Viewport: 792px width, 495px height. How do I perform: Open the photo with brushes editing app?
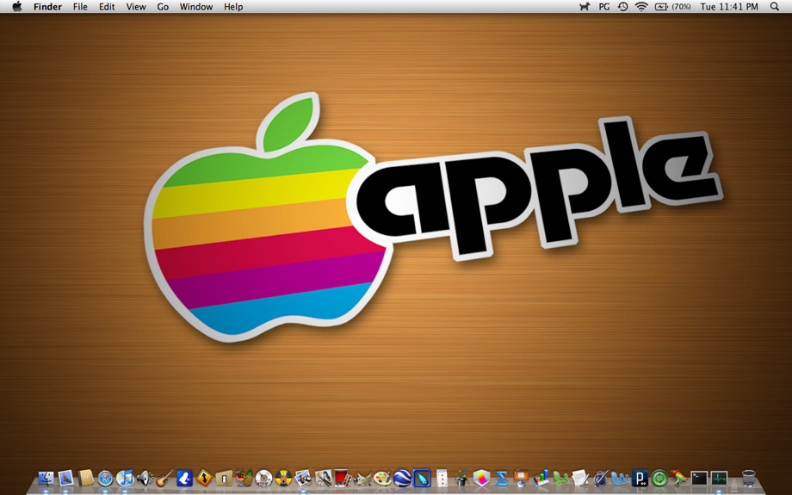coord(323,478)
